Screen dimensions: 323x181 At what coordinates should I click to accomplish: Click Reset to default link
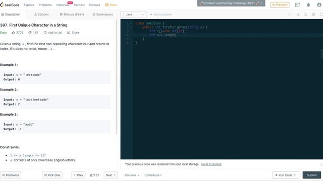tap(211, 164)
